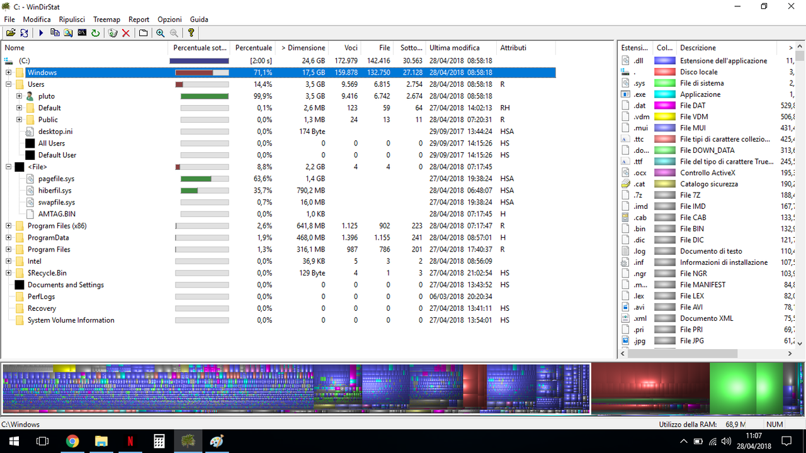Sort by the Dimensione column header
806x453 pixels.
coord(303,48)
